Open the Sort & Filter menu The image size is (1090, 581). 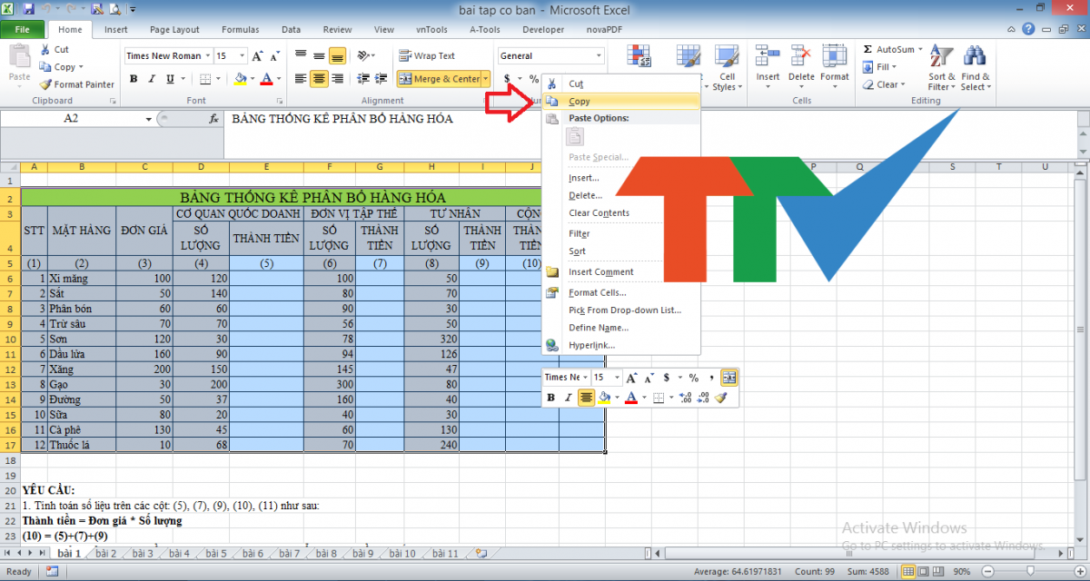941,69
